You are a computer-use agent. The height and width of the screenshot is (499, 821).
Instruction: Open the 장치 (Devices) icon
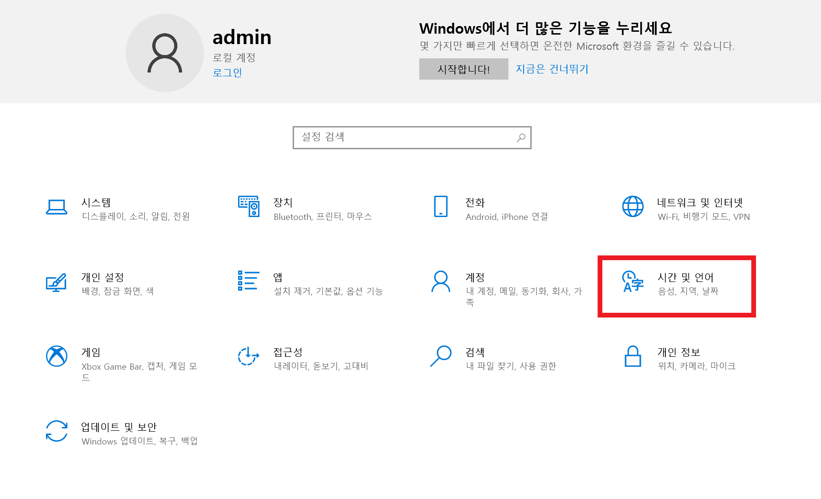pyautogui.click(x=249, y=206)
